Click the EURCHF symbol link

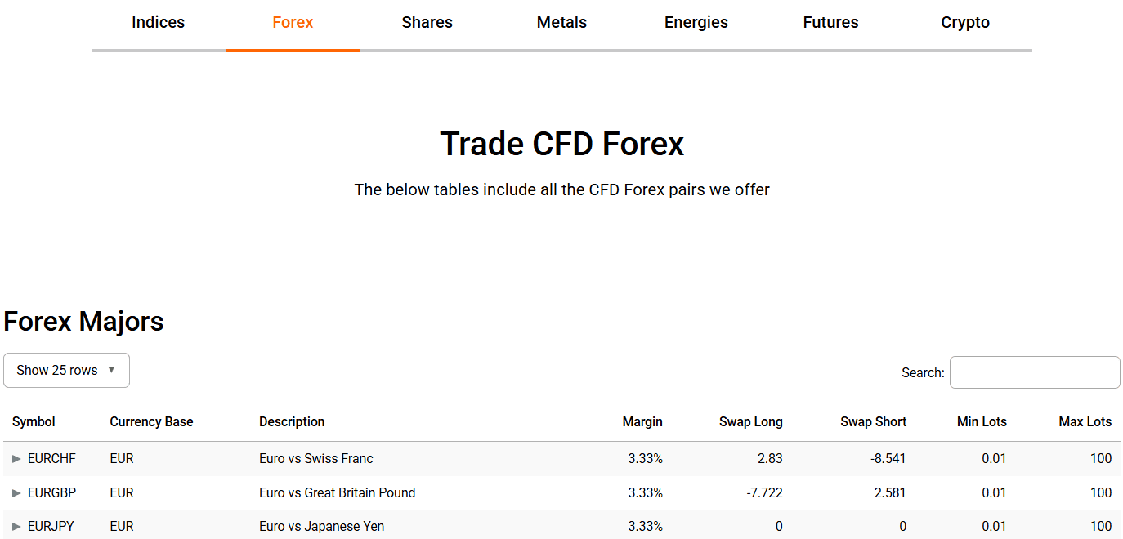click(x=52, y=458)
